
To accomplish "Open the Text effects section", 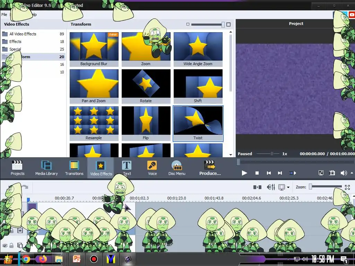I will tap(127, 168).
